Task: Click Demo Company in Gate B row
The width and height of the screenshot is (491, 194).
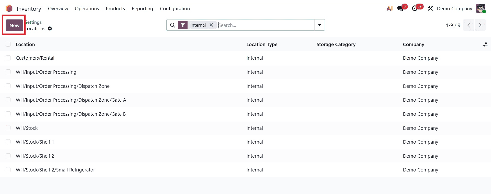Action: (x=420, y=114)
